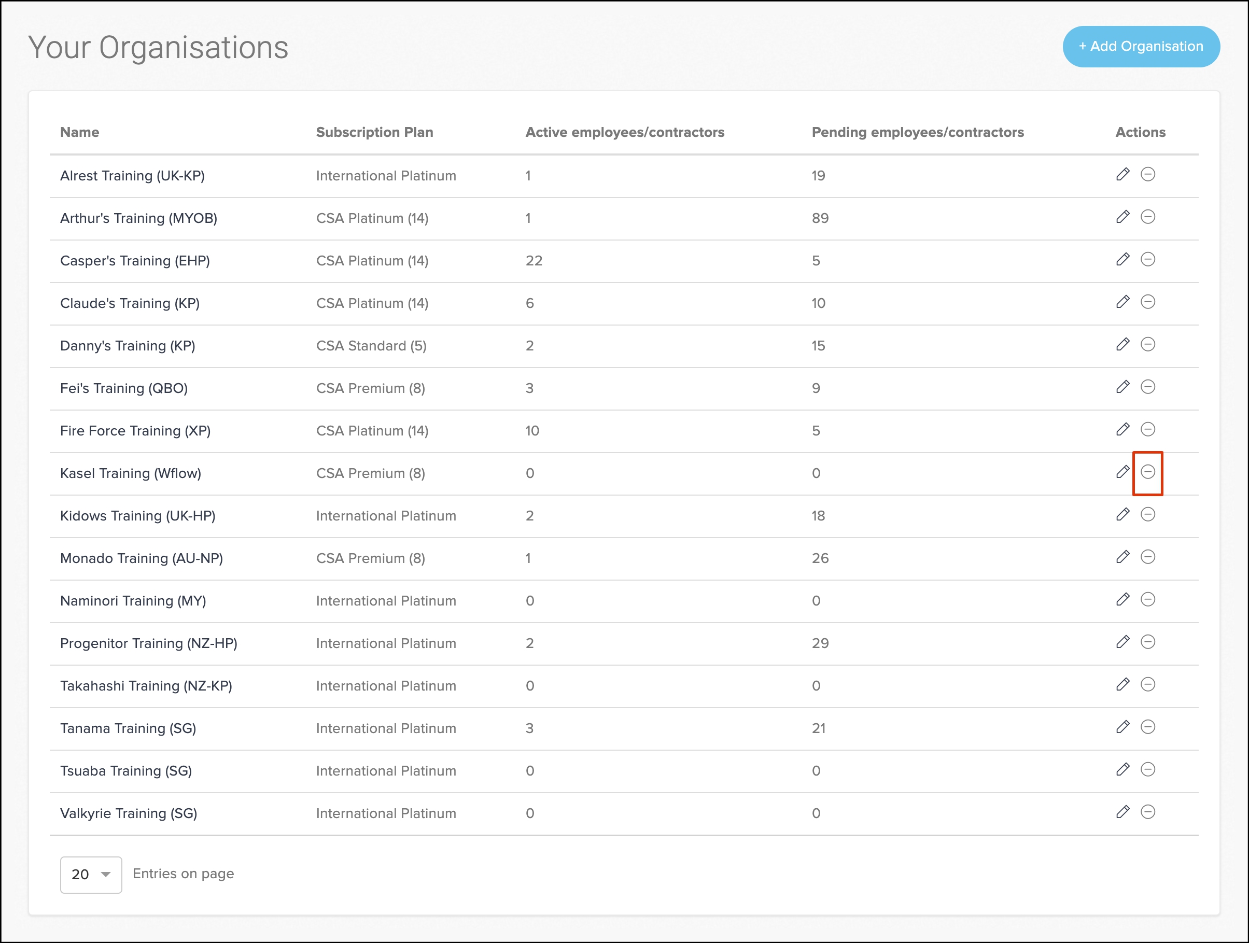
Task: Remove Danny's Training (KP) via minus icon
Action: [x=1147, y=344]
